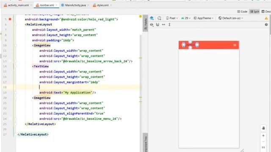Viewport: 271px width, 152px height.
Task: Click the zoom in plus button
Action: pyautogui.click(x=263, y=136)
